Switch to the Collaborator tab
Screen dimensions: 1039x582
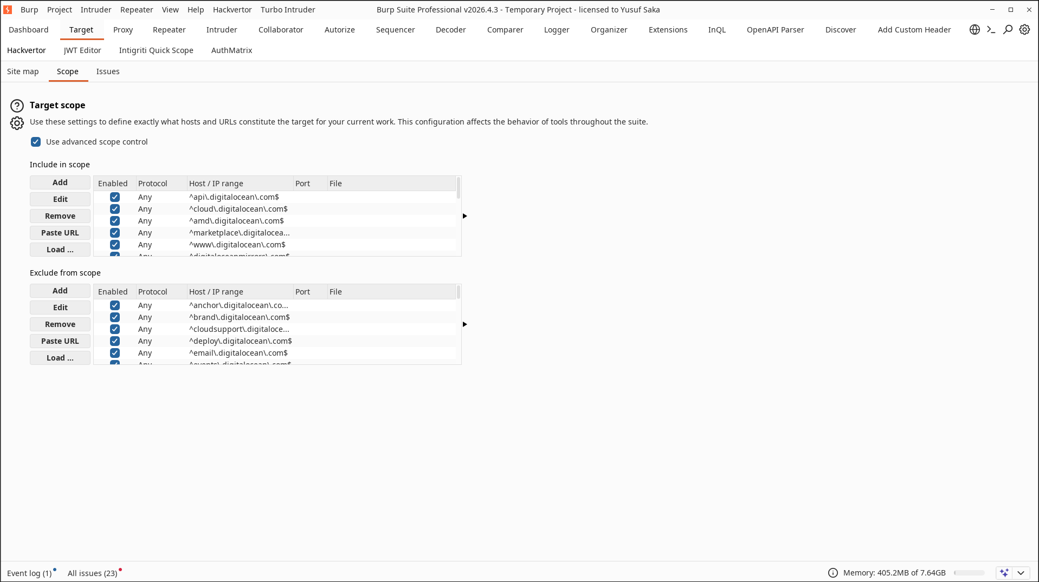(281, 30)
